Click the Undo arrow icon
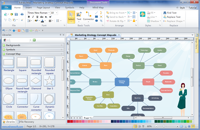200x130 pixels. pos(4,31)
